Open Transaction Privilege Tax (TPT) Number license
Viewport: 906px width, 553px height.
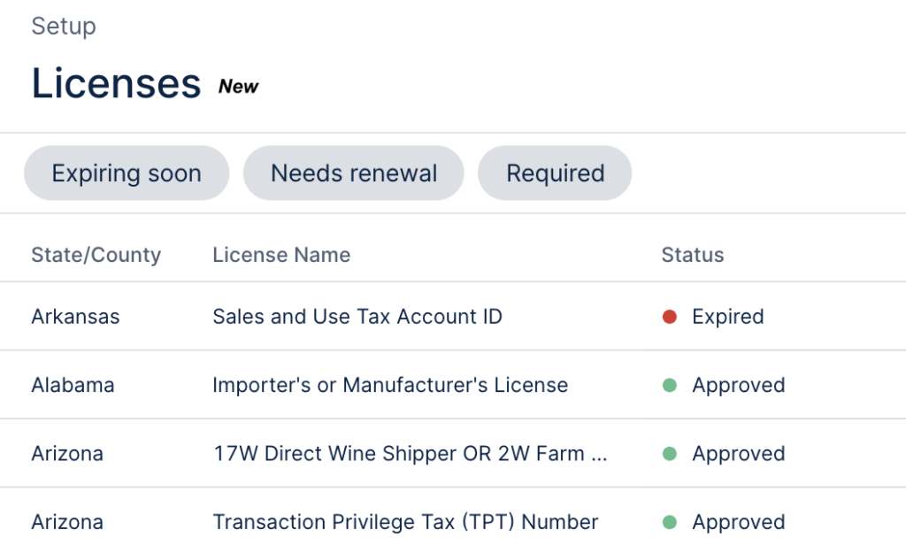pos(405,522)
